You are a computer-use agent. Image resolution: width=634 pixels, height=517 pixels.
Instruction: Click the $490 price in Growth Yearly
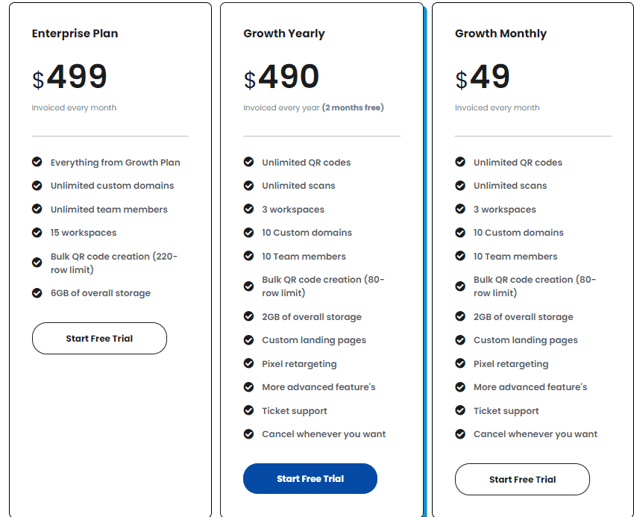(281, 75)
